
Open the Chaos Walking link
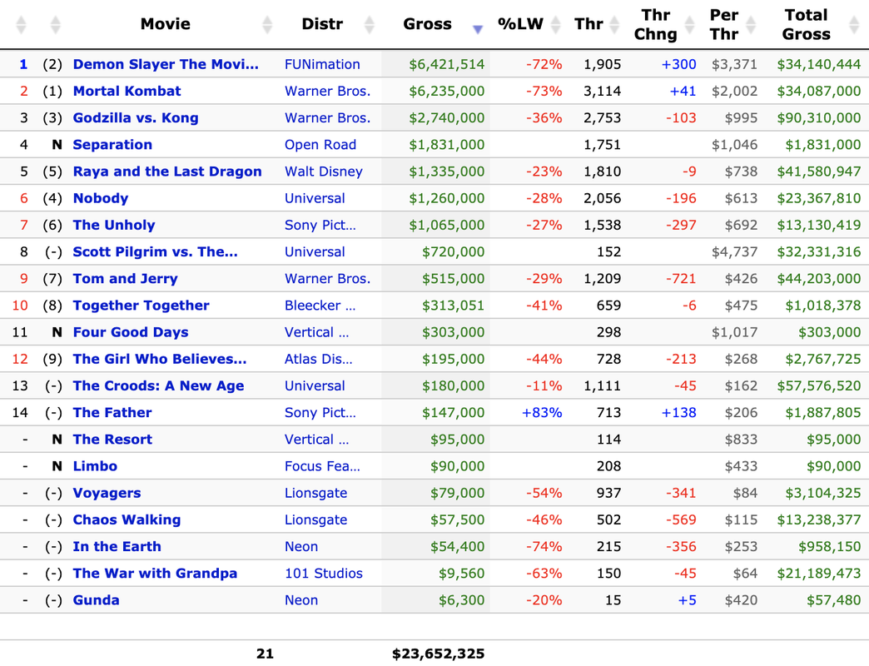(x=127, y=519)
